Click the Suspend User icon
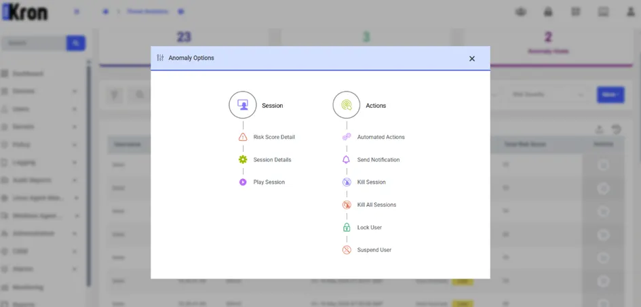 [347, 250]
